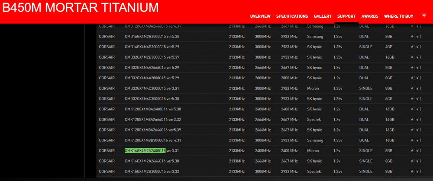Image resolution: width=433 pixels, height=181 pixels.
Task: Click Samsung in the CMD16GX4M2B3000C15 row
Action: [x=315, y=36]
